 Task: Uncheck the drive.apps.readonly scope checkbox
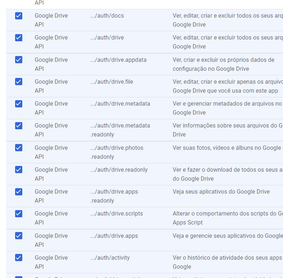19,192
